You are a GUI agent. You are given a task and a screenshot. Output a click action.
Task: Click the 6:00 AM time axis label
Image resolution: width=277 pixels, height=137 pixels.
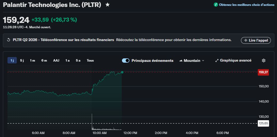pos(38,133)
